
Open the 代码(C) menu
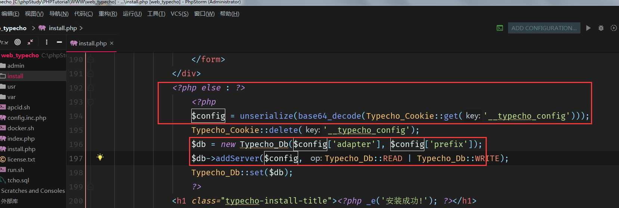click(x=83, y=14)
